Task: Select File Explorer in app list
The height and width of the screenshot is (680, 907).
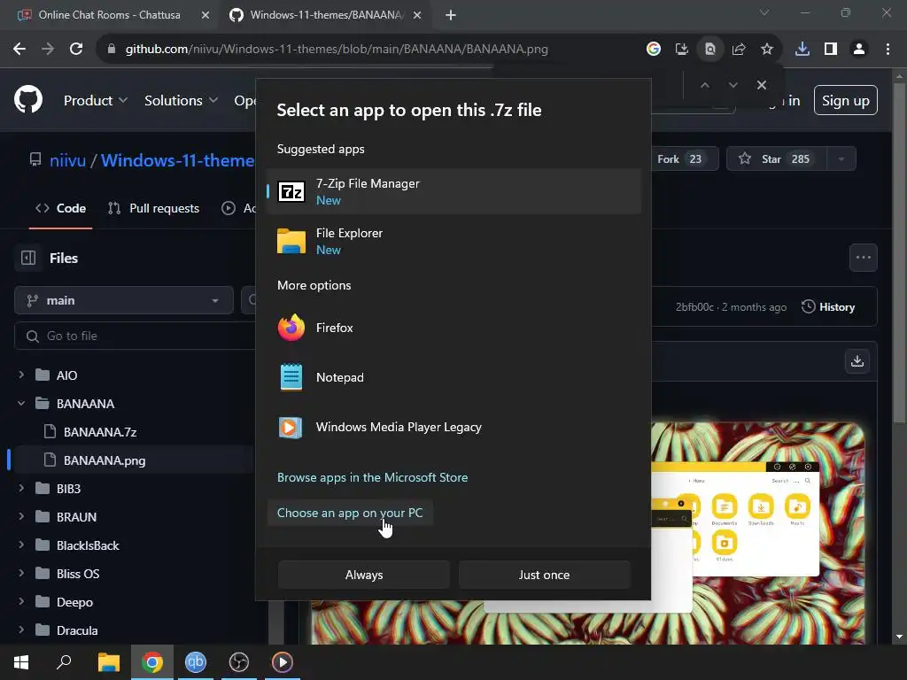Action: point(453,241)
